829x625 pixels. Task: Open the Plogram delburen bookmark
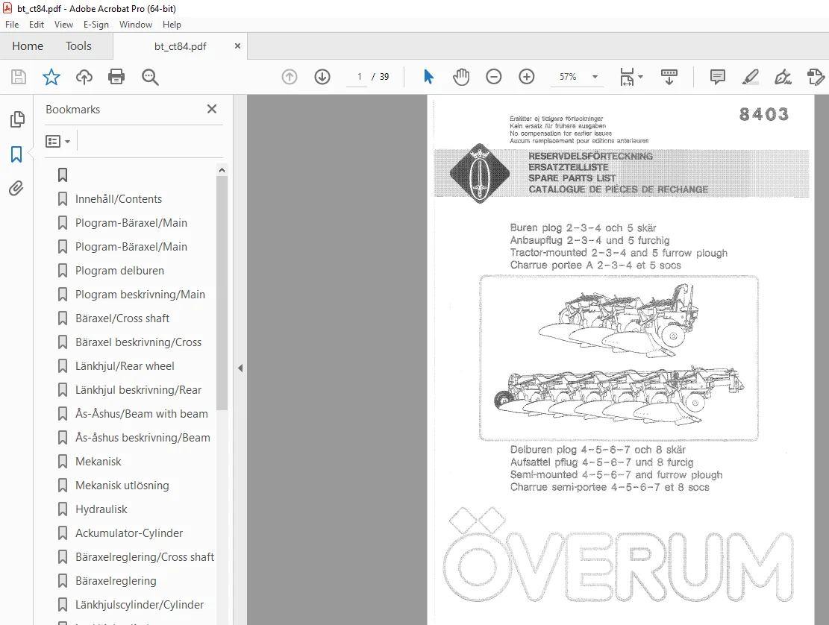(119, 271)
